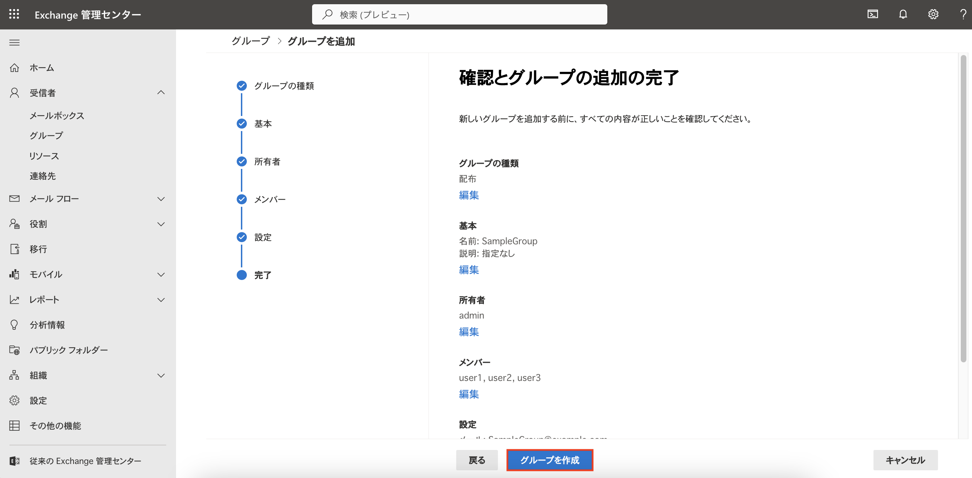Click the 設定 step checkmark circle
This screenshot has width=972, height=478.
242,237
